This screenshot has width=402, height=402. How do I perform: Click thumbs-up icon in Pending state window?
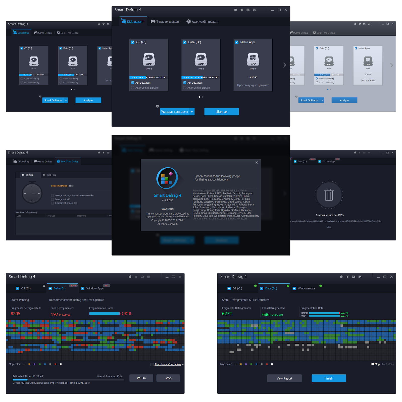click(x=130, y=277)
